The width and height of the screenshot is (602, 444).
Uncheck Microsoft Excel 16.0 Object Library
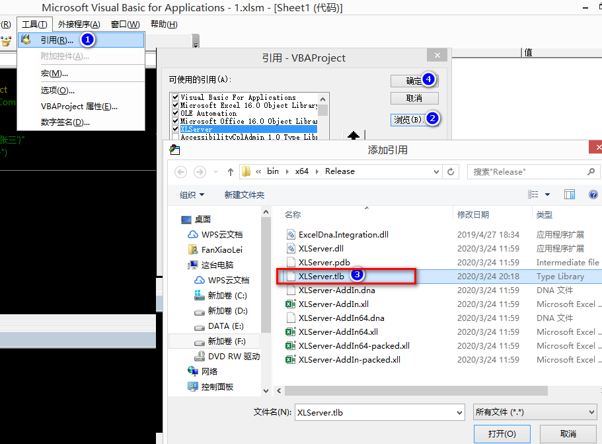176,105
